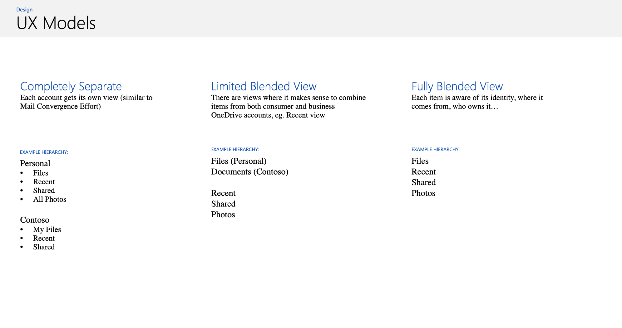This screenshot has height=328, width=622.
Task: Click Photos in the Limited Blended hierarchy
Action: click(223, 215)
